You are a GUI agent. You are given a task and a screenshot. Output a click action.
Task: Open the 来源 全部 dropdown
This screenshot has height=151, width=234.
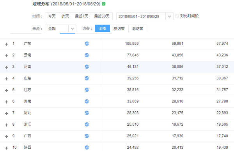click(60, 28)
